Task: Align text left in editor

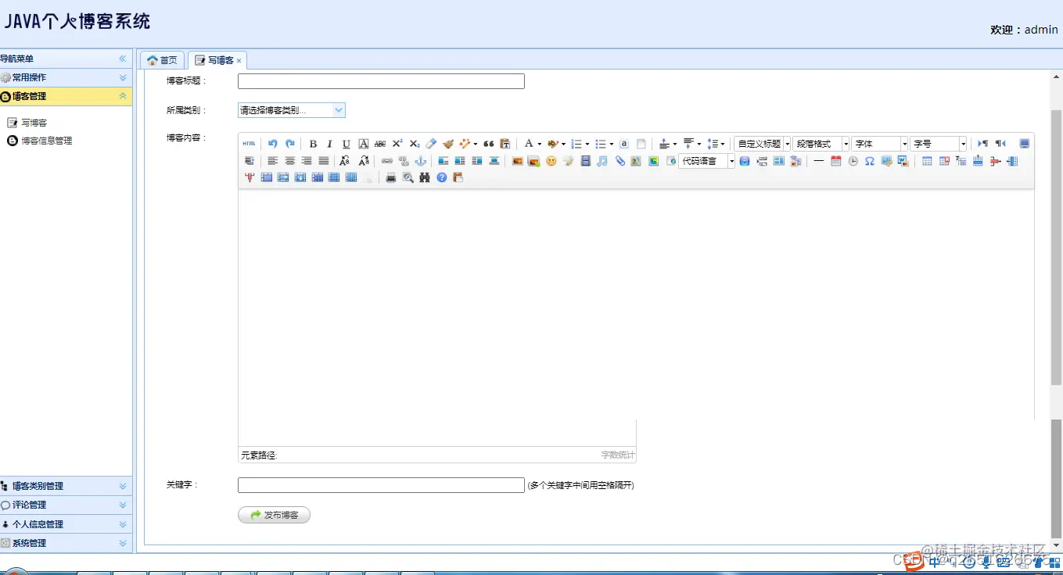Action: click(273, 161)
